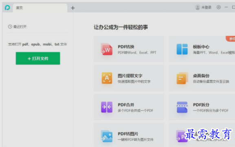235x147 pixels.
Task: Click the 快速提取图片中的文字 description
Action: tap(134, 82)
